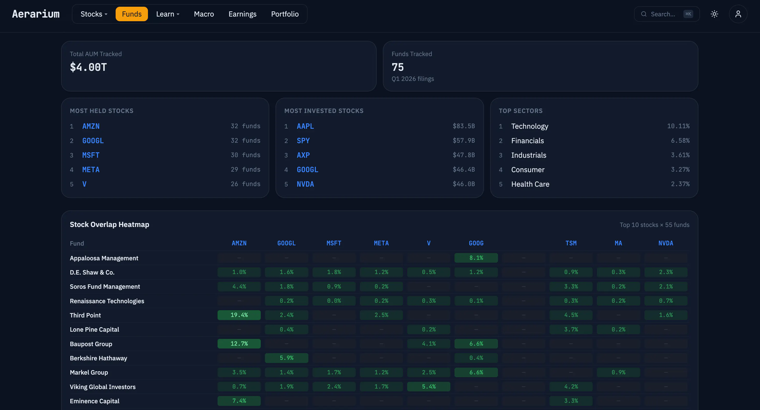Click Berkshire Hathaway's 5.9% GOOGL cell
Image resolution: width=760 pixels, height=410 pixels.
(x=286, y=358)
